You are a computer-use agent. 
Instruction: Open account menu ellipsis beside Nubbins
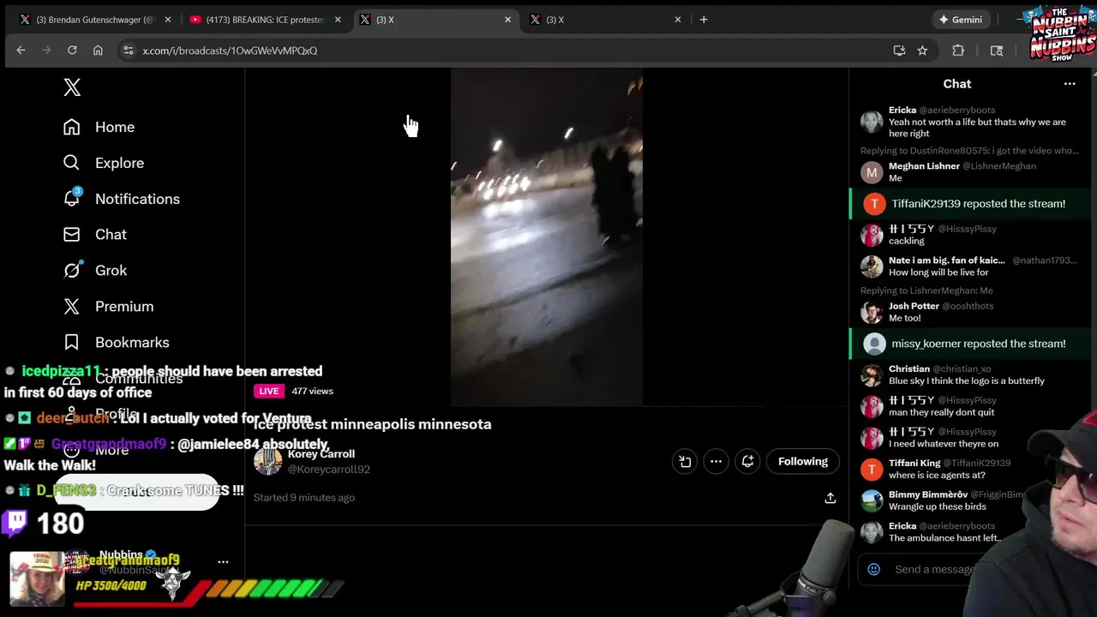pyautogui.click(x=223, y=562)
